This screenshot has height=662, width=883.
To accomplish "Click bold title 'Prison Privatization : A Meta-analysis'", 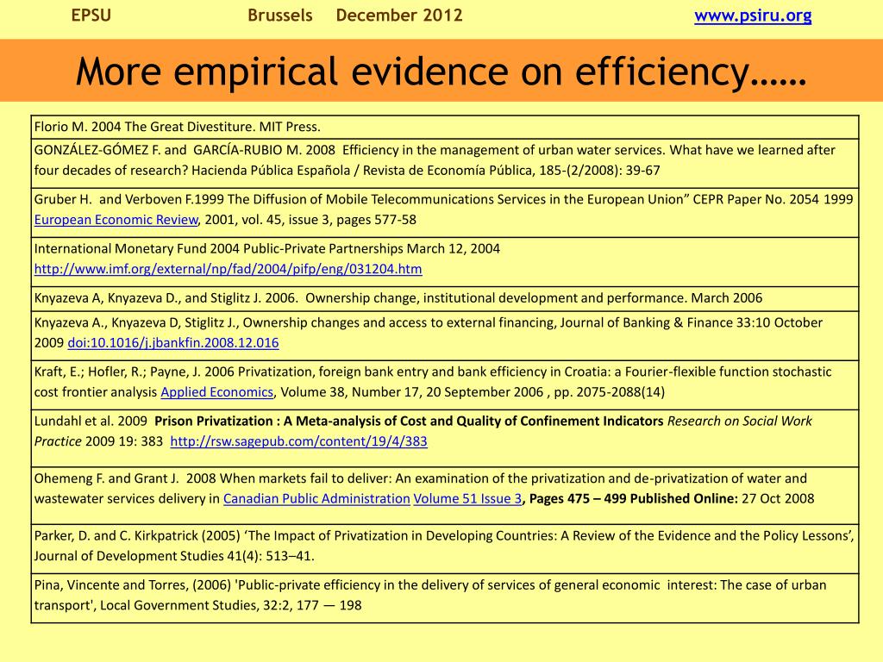I will click(x=409, y=421).
